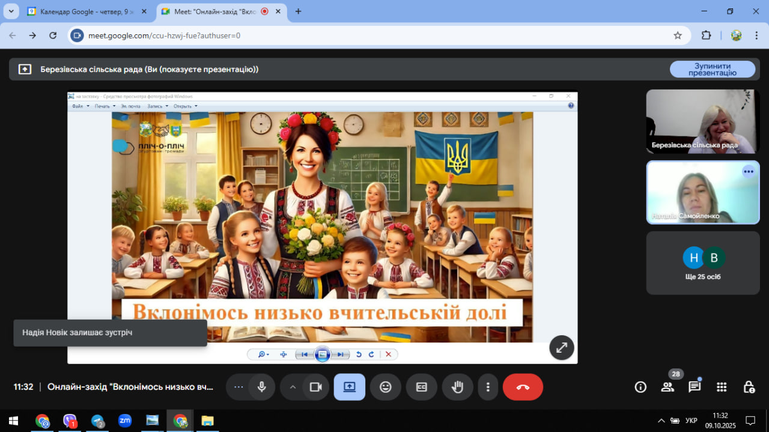Click the screen share present button
The height and width of the screenshot is (432, 769).
coord(349,387)
